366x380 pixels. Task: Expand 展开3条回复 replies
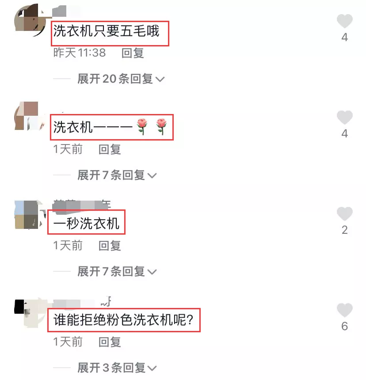coord(117,368)
